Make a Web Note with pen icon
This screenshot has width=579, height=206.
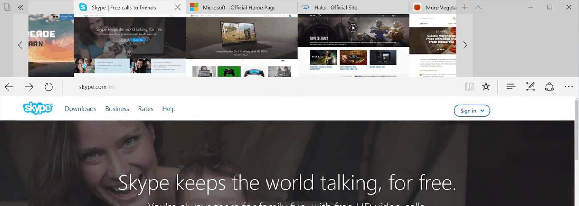pyautogui.click(x=530, y=86)
